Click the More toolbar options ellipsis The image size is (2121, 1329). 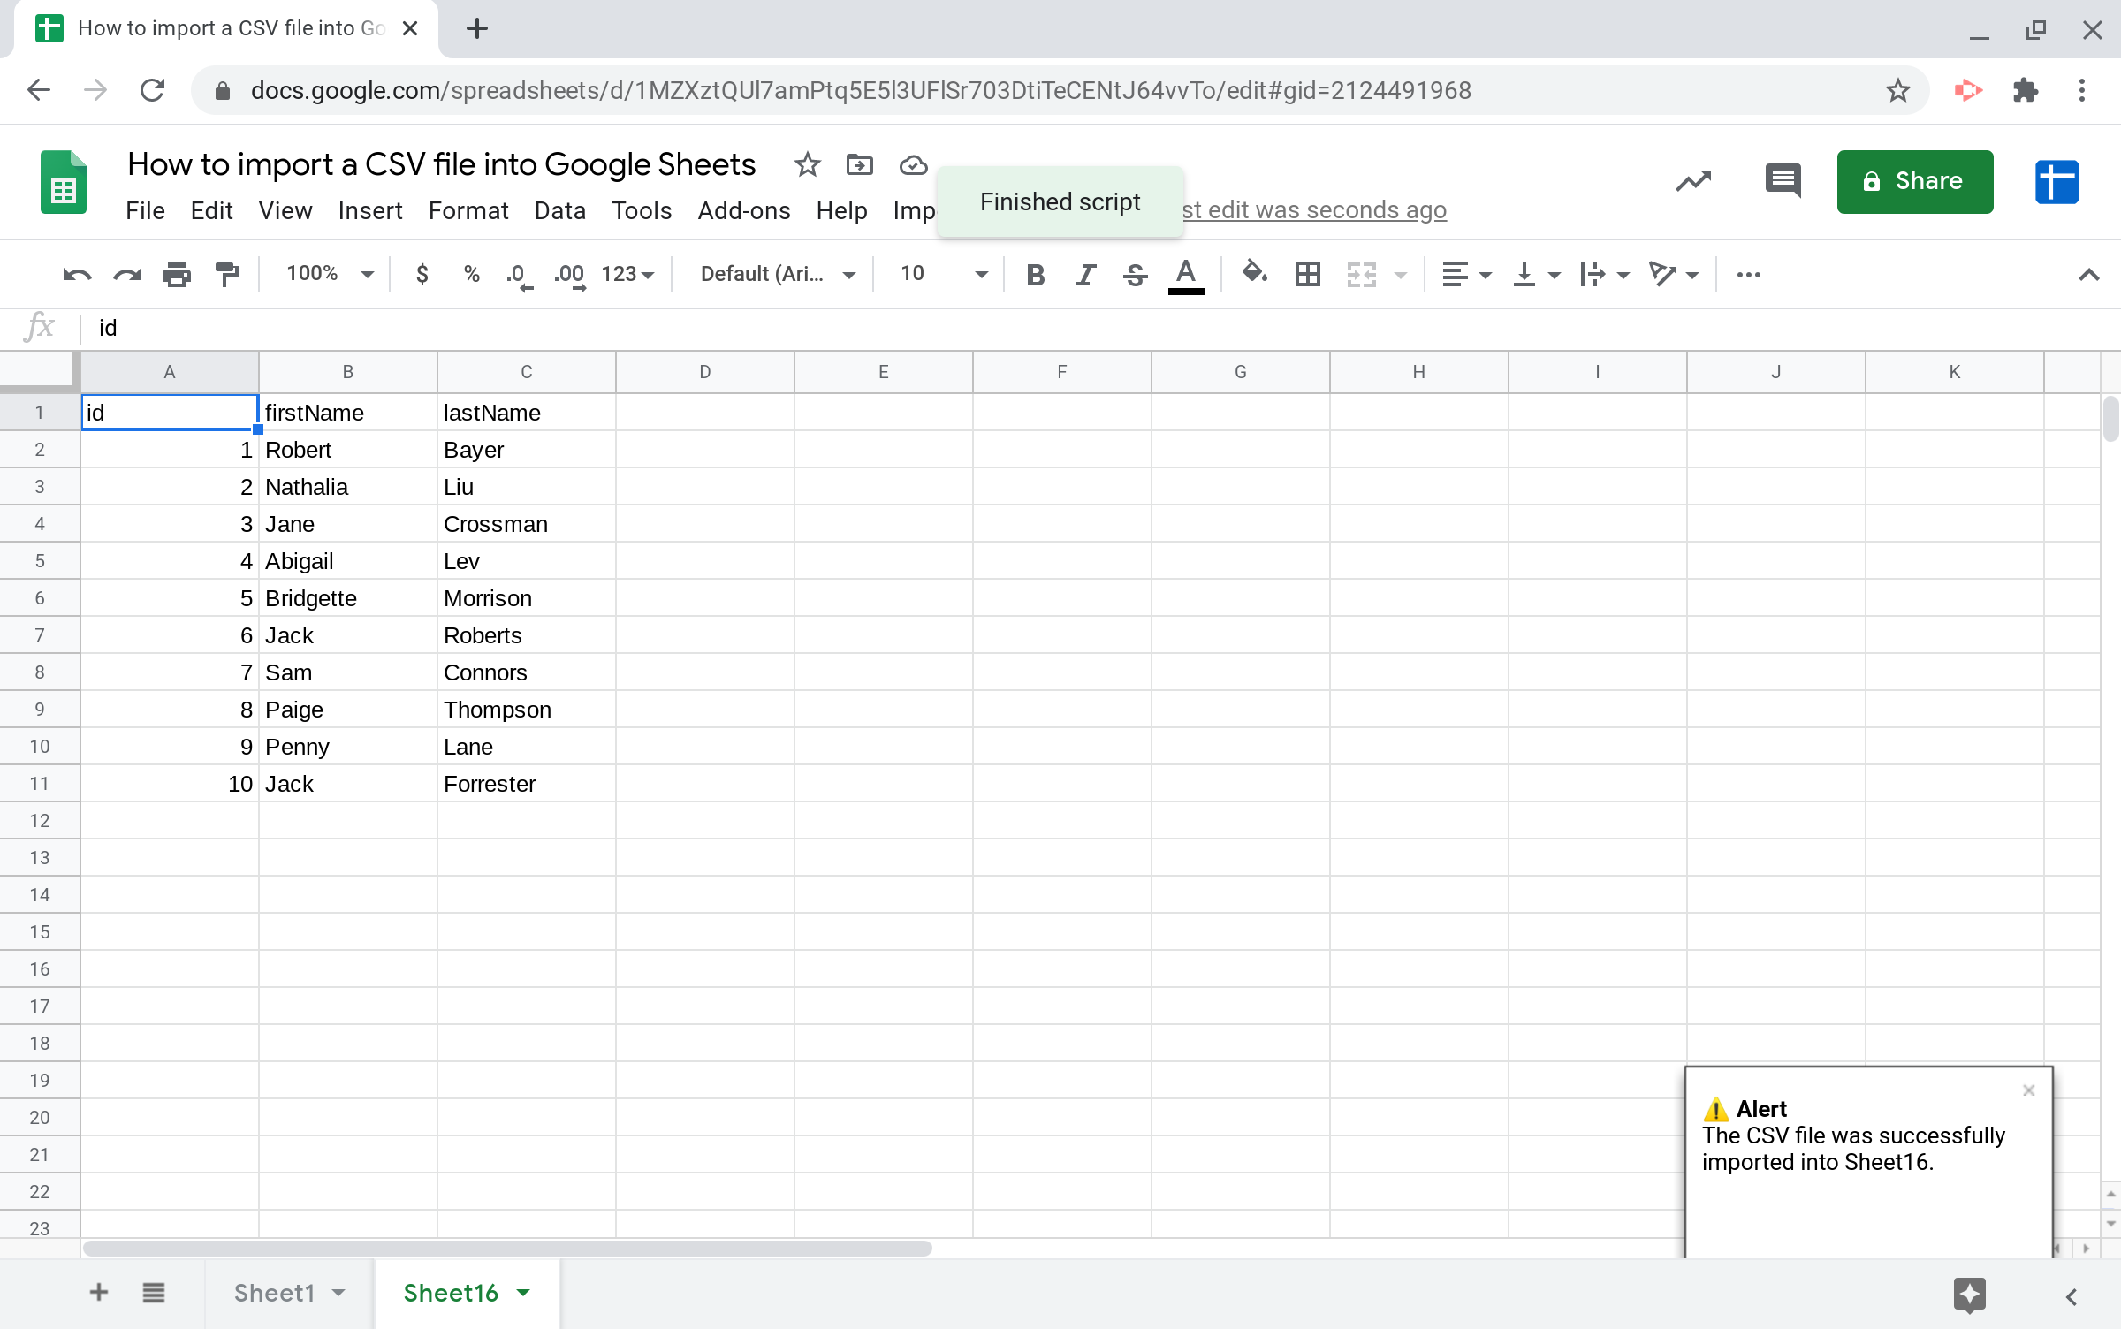[x=1749, y=275]
